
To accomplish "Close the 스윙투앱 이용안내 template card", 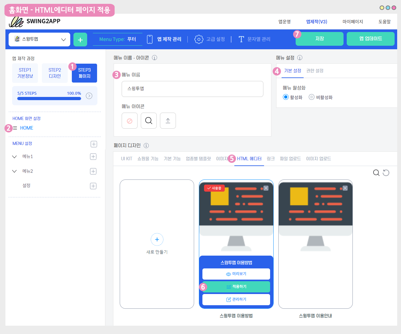I will [345, 188].
